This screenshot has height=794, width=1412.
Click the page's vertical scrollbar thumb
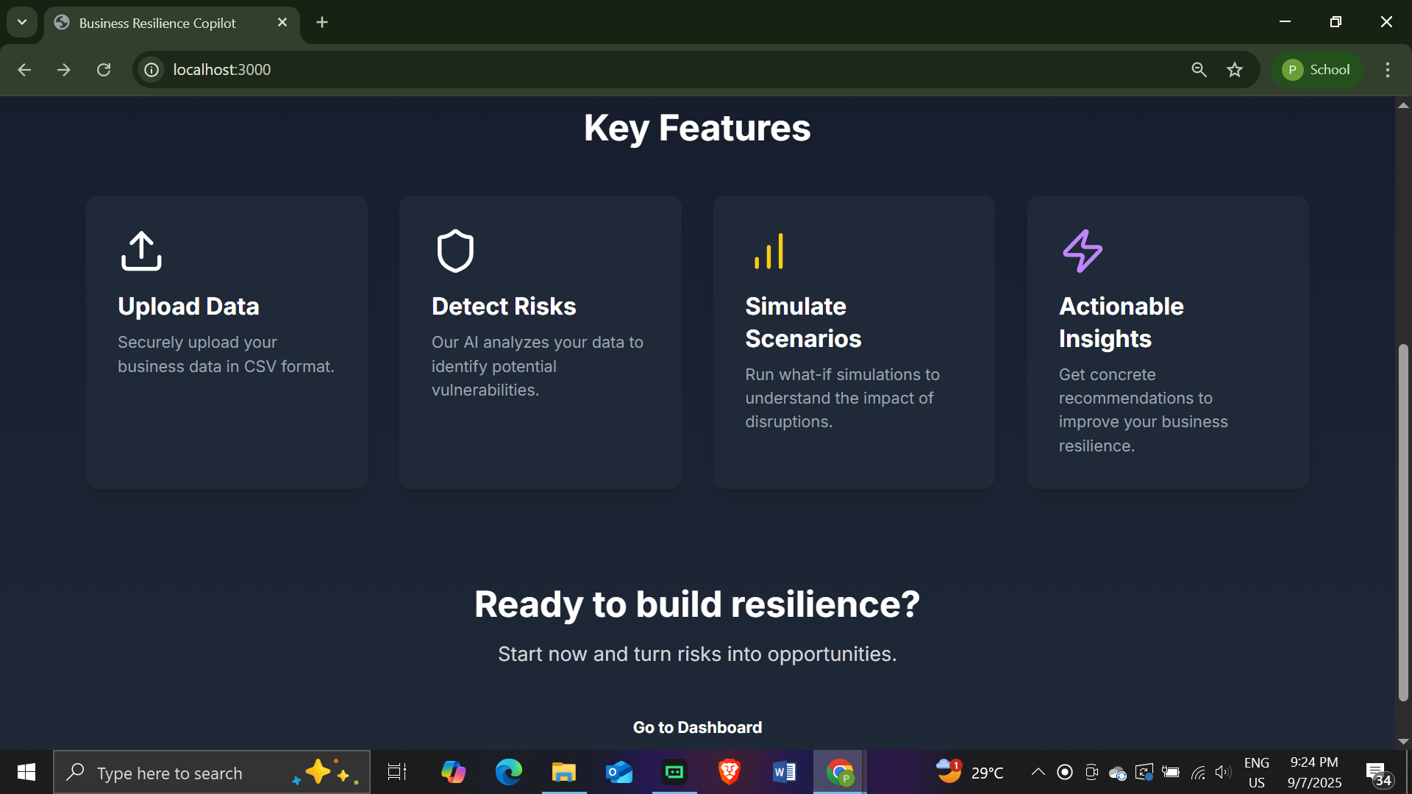[1403, 522]
